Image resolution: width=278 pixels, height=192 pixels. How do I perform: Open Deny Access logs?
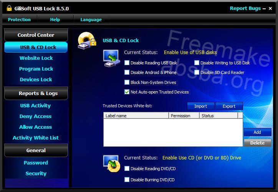[35, 116]
